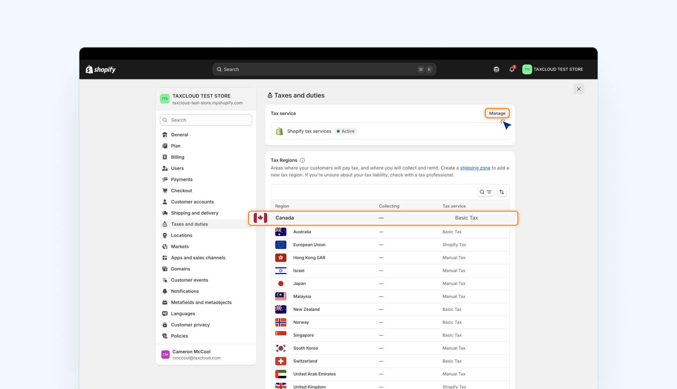Click the Canada flag icon
This screenshot has width=677, height=389.
tap(260, 218)
